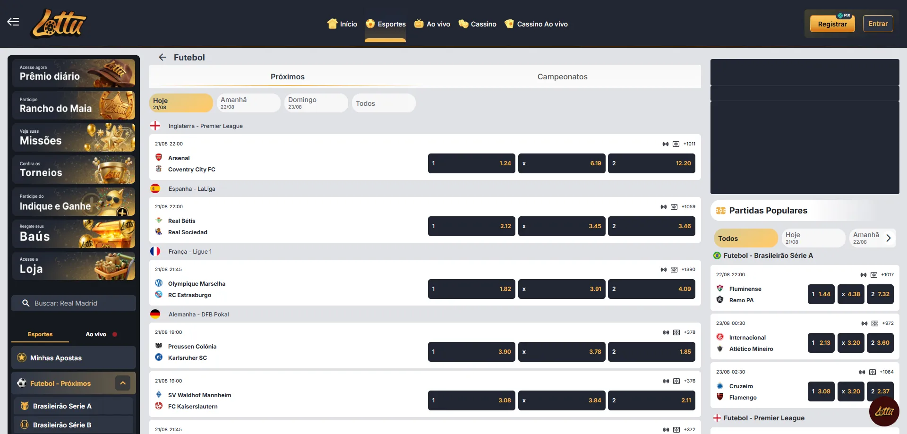Open +1017 markets for Fluminense match

tap(887, 275)
